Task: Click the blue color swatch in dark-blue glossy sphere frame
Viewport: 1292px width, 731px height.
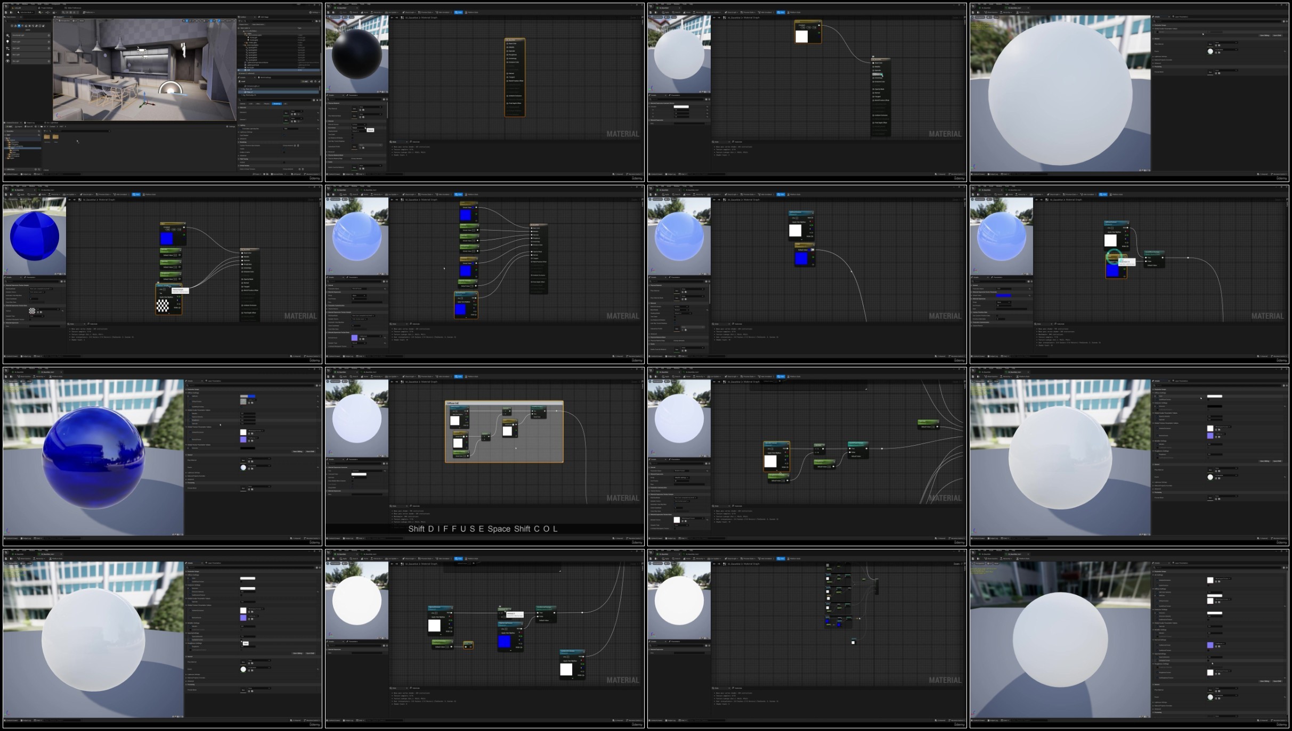Action: pyautogui.click(x=251, y=396)
